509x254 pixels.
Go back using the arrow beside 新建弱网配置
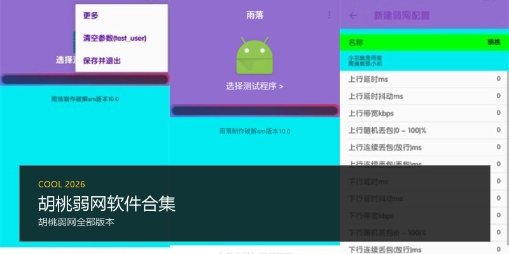coord(353,15)
